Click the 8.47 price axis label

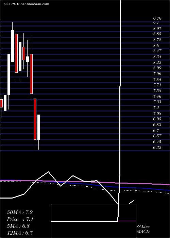157,51
